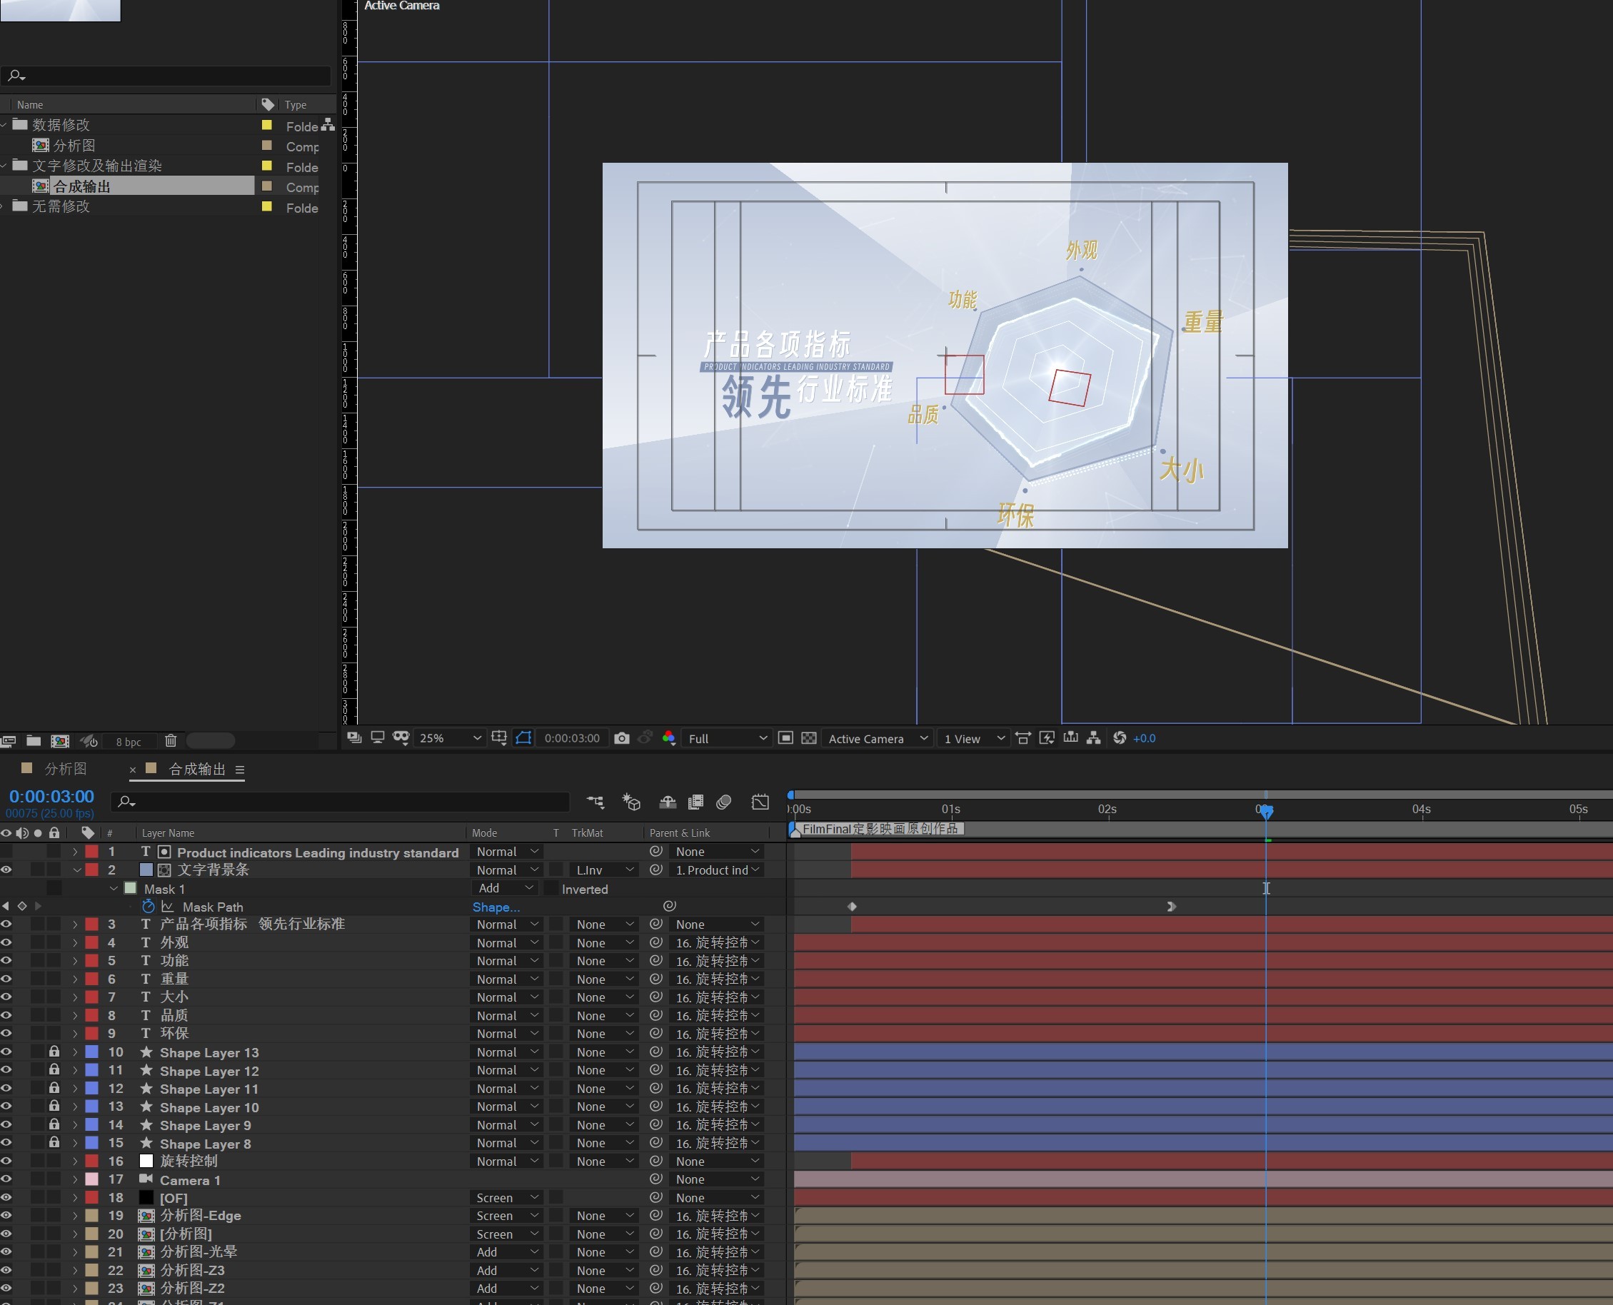Create new composition from Project panel
The image size is (1613, 1305).
pyautogui.click(x=60, y=741)
